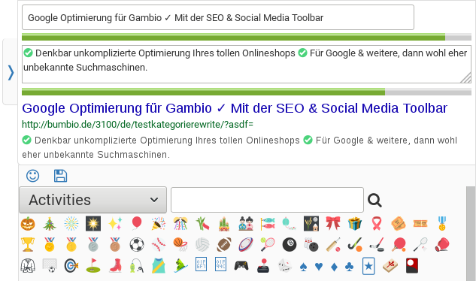Choose the trophy emoji
The height and width of the screenshot is (281, 476).
(28, 245)
